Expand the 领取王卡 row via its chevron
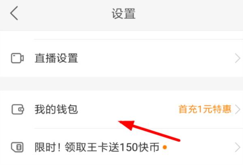Screen dimensions: 243x165 pyautogui.click(x=238, y=147)
